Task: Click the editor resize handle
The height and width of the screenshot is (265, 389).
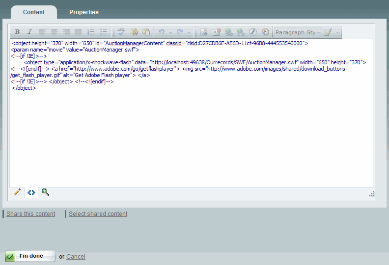Action: click(372, 194)
